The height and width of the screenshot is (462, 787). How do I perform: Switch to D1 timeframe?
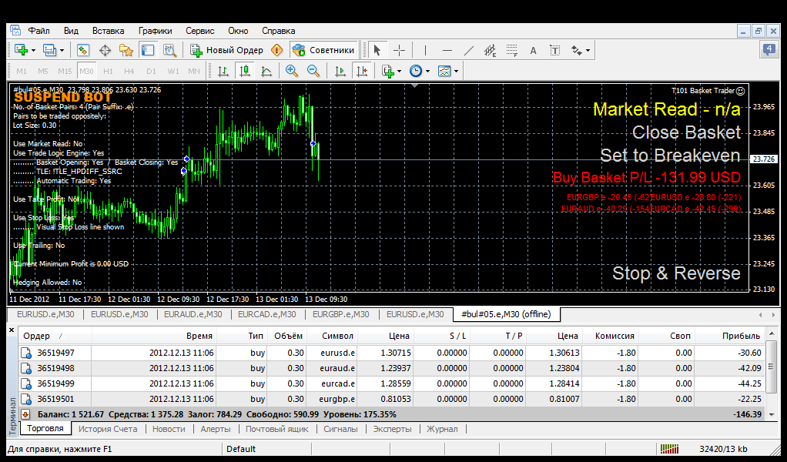tap(151, 72)
